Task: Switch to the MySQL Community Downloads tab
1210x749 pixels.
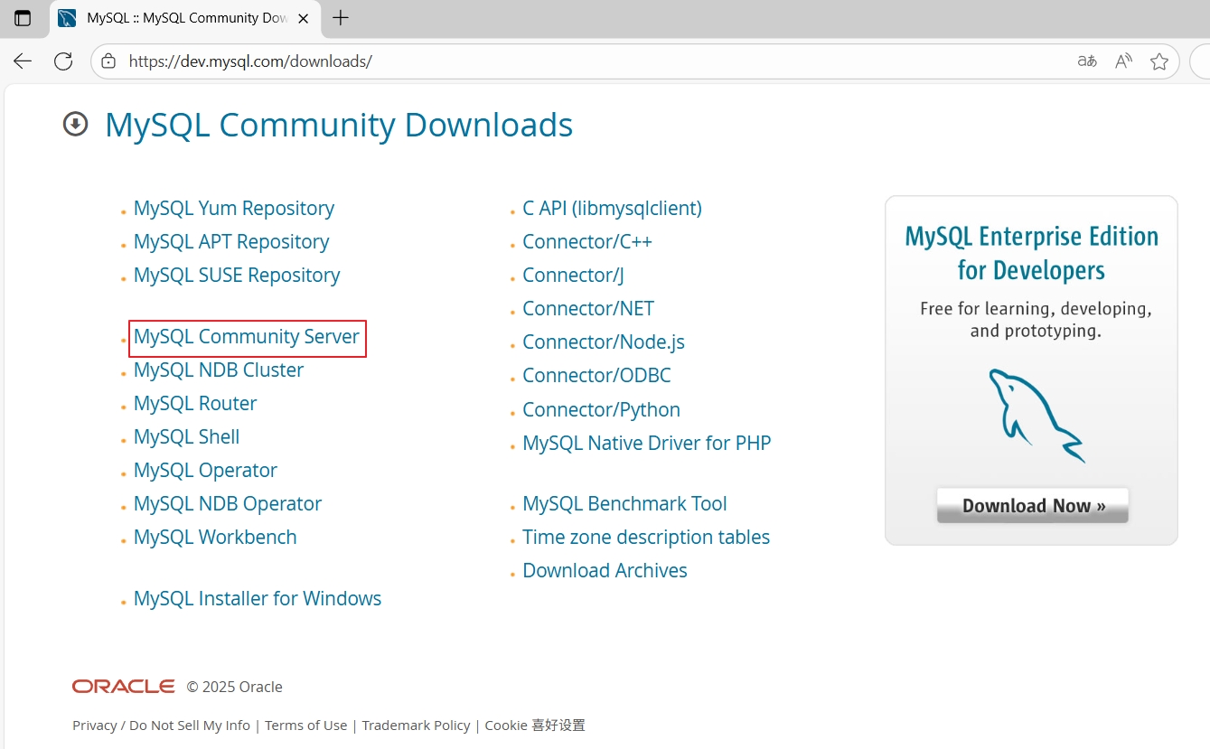Action: click(185, 18)
